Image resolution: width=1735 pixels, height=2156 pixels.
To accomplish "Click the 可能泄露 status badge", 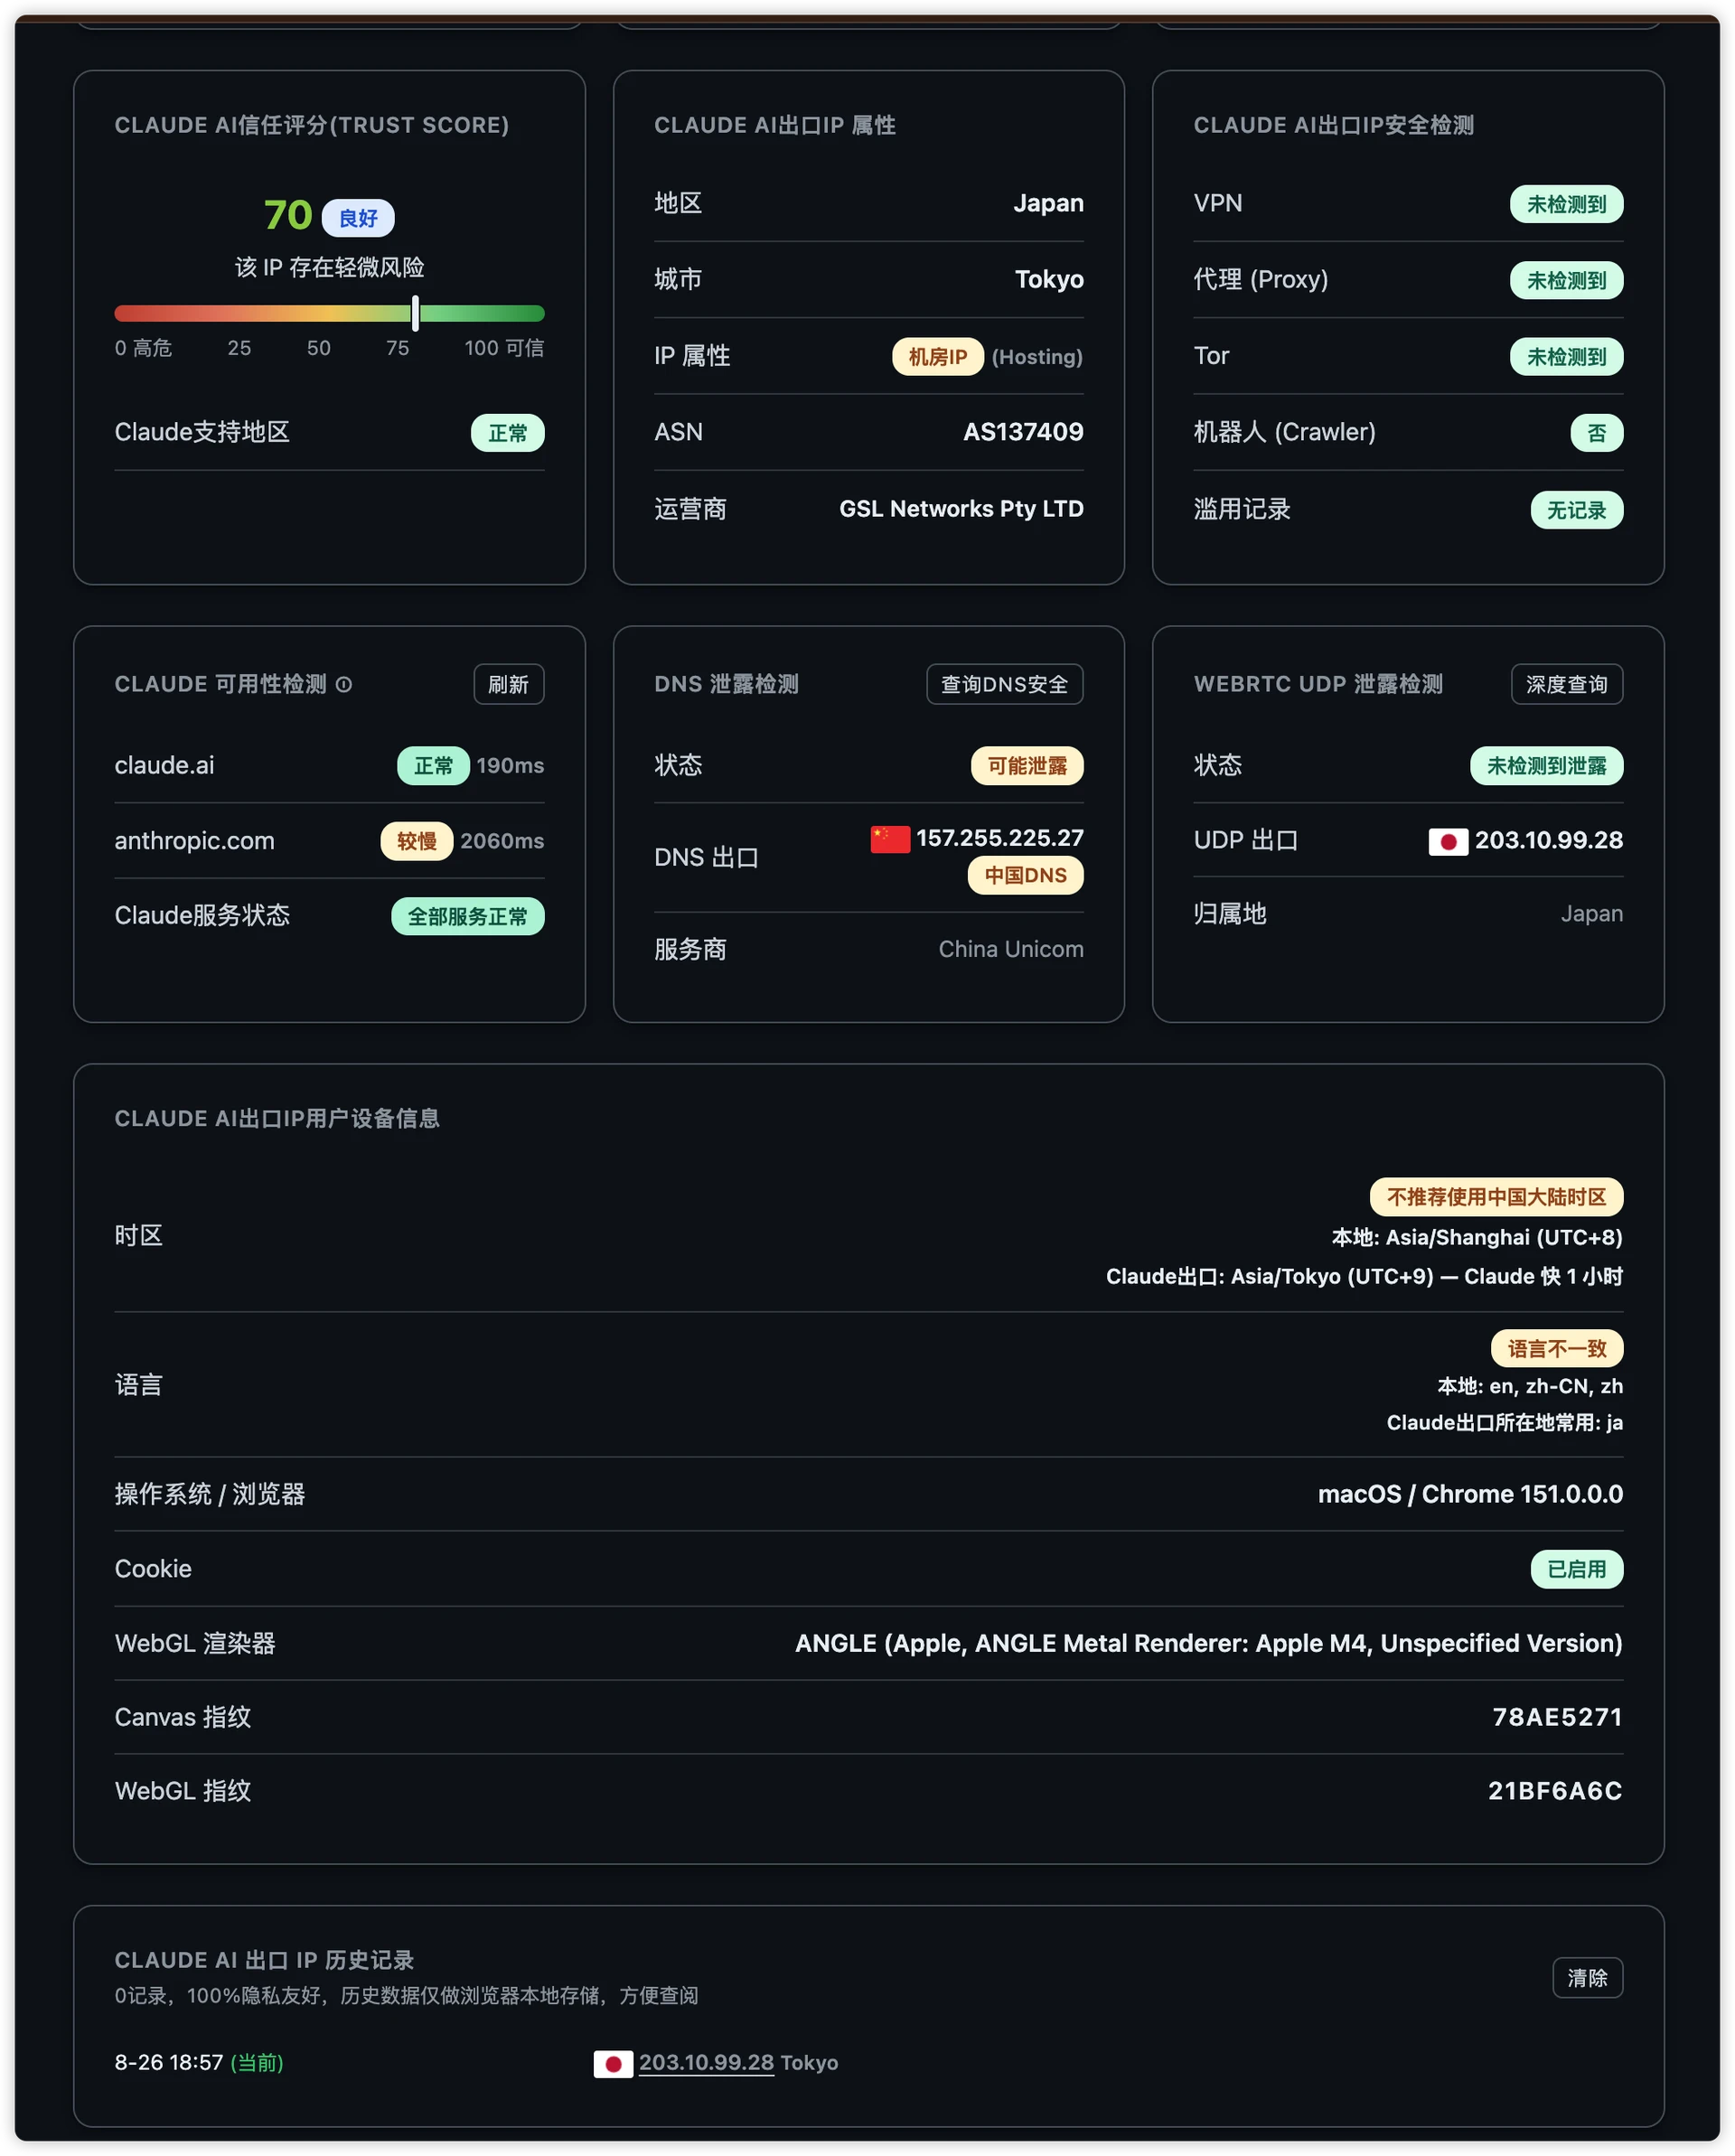I will pos(1027,766).
